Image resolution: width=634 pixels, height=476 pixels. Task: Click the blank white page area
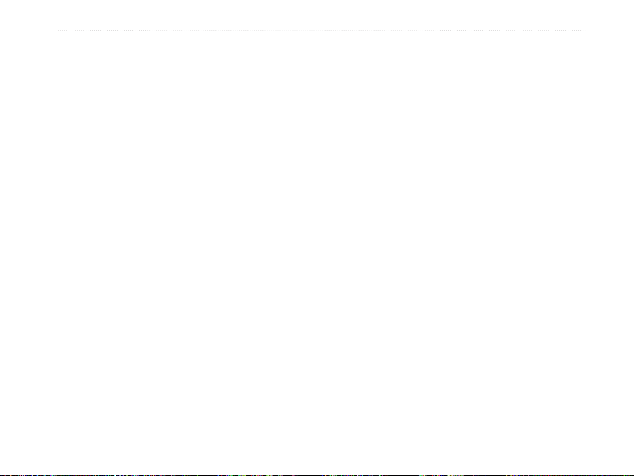pyautogui.click(x=317, y=251)
